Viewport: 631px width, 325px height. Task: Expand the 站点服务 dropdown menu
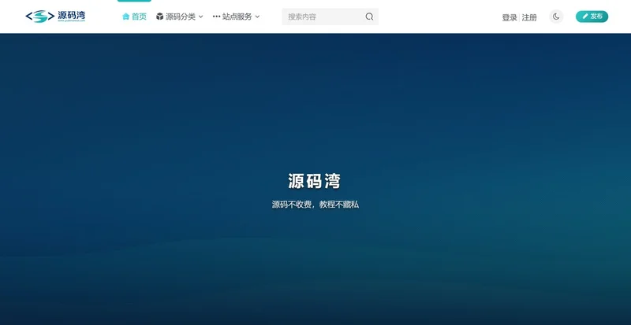[236, 17]
